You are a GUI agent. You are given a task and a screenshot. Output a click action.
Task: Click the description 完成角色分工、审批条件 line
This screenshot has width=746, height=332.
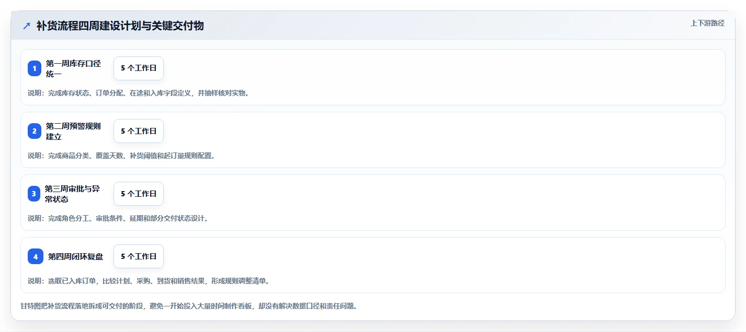(118, 218)
